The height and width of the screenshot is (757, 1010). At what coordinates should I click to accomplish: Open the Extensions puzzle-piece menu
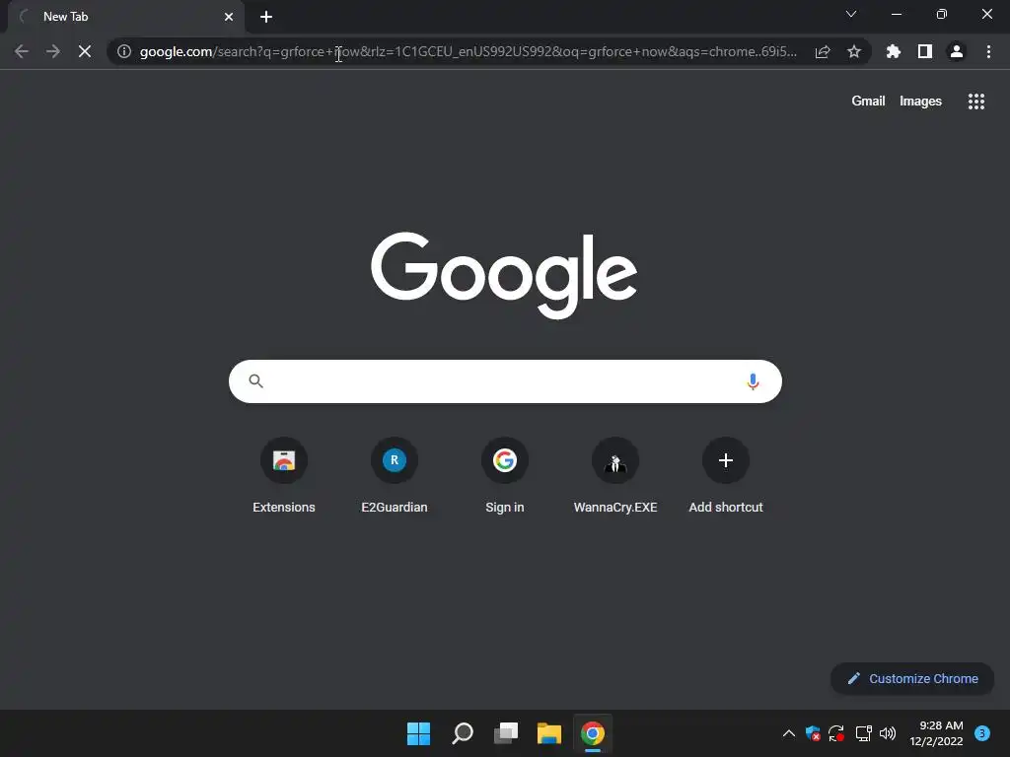[894, 51]
